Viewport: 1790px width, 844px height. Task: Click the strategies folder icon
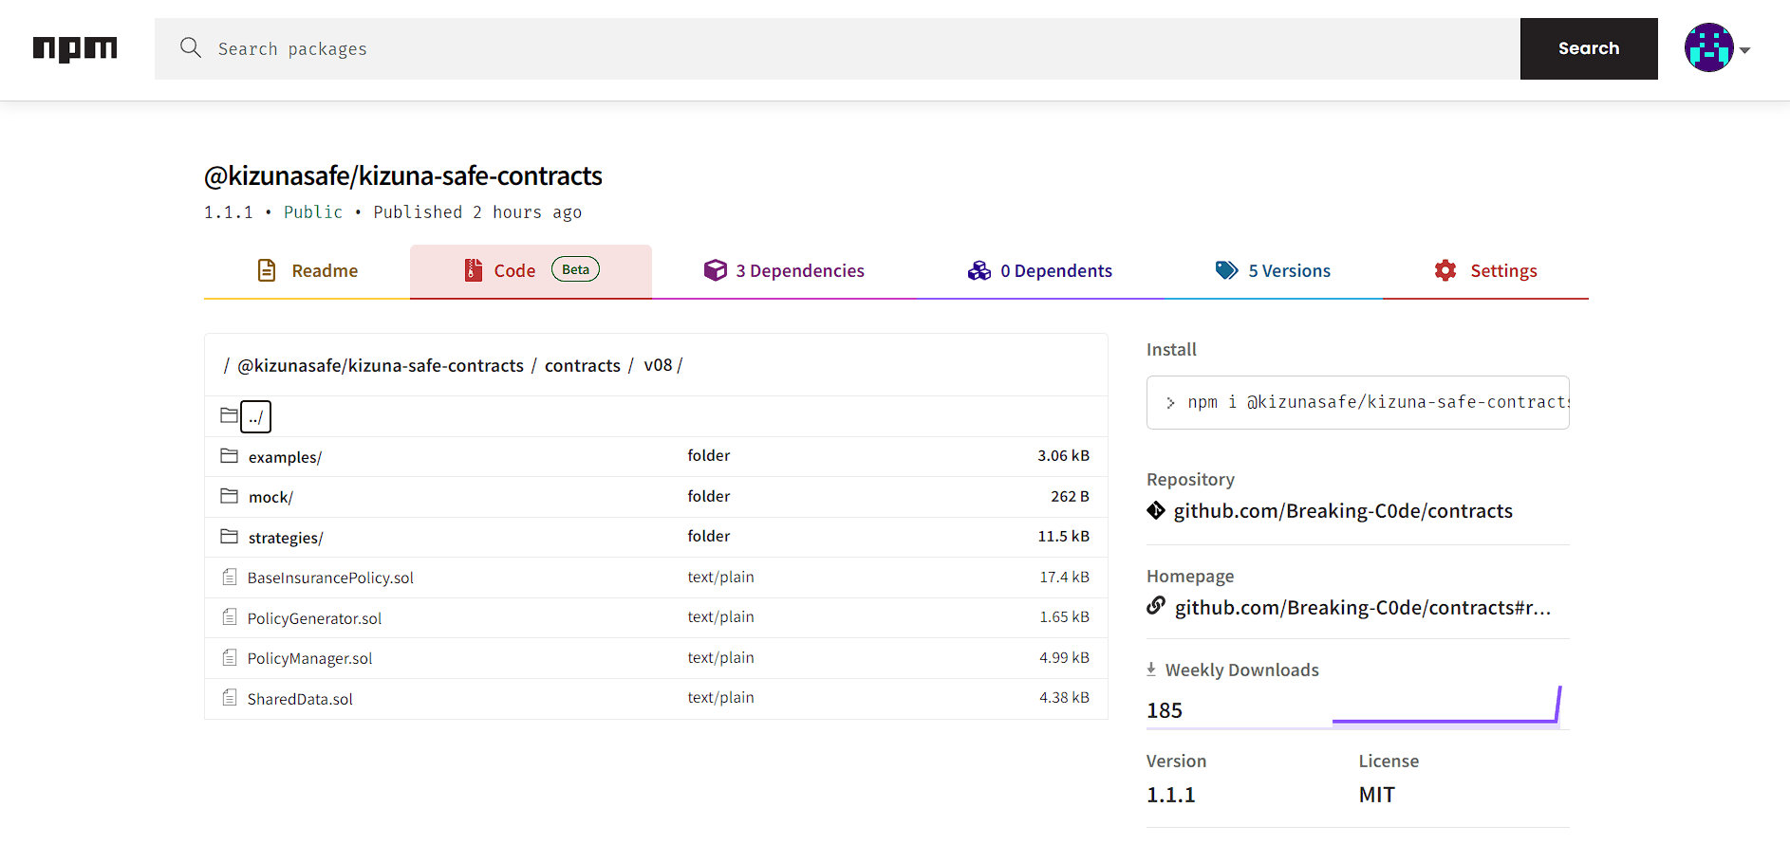pyautogui.click(x=229, y=537)
